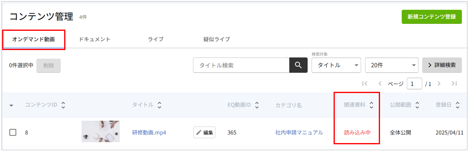
Task: Jump to last page icon
Action: pyautogui.click(x=454, y=84)
